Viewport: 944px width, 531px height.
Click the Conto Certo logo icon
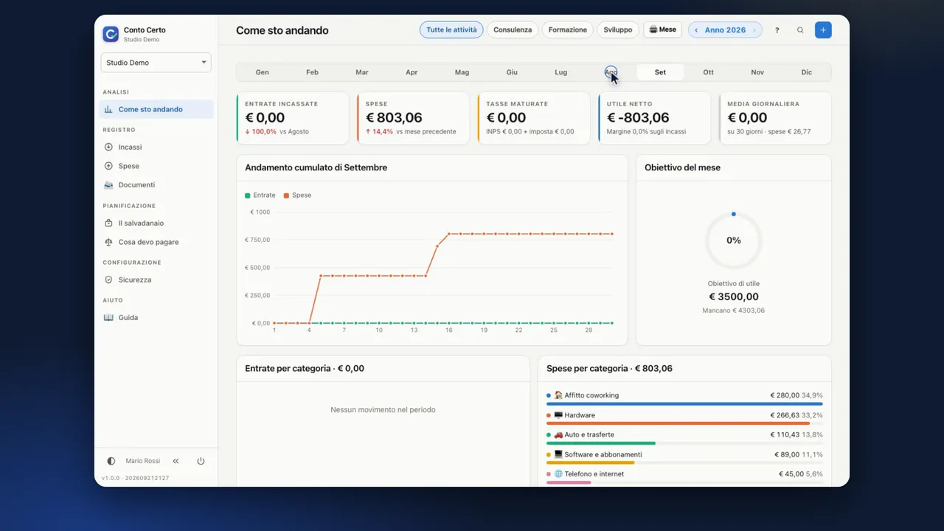point(111,34)
